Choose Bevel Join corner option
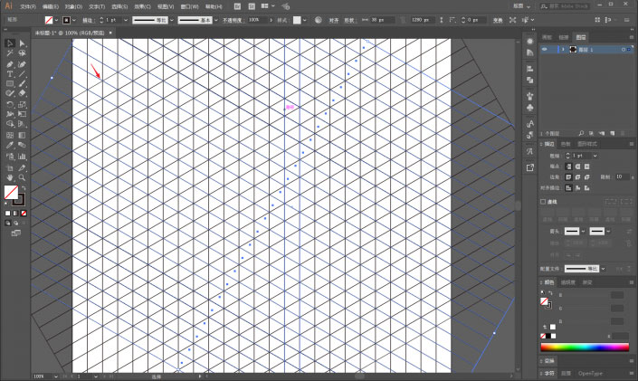The height and width of the screenshot is (381, 638). pyautogui.click(x=586, y=177)
